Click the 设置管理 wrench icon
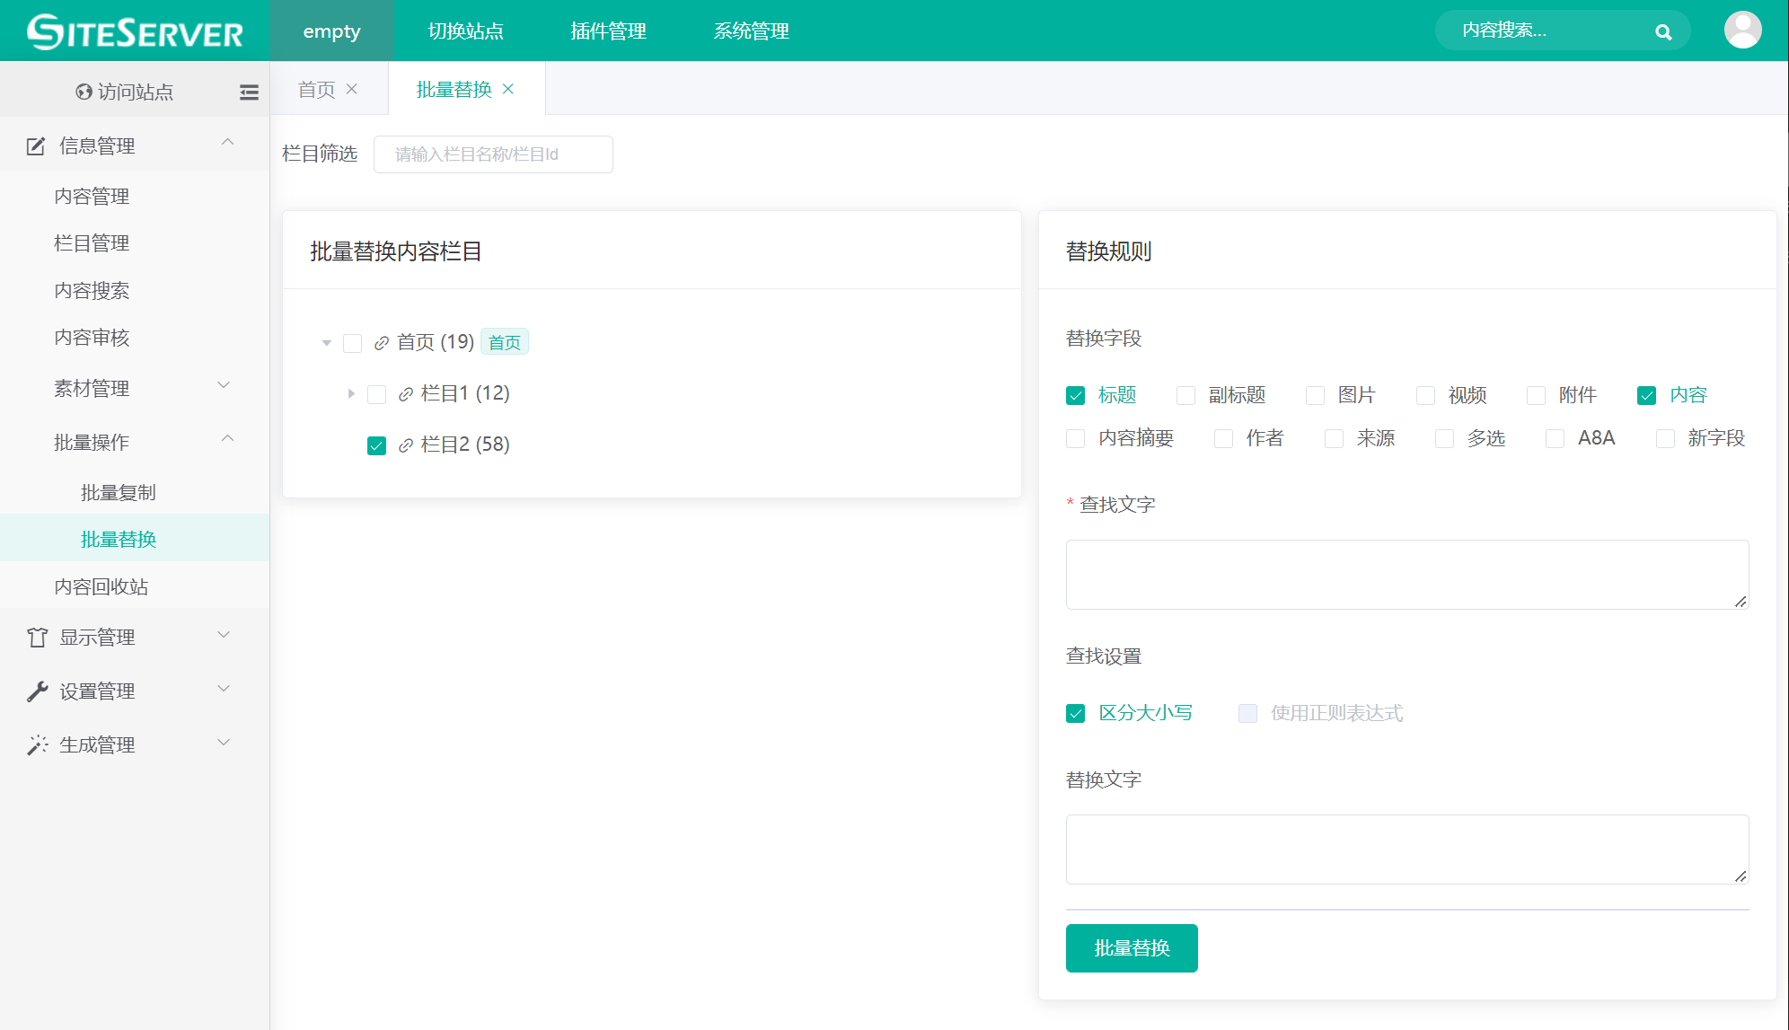This screenshot has height=1030, width=1789. pyautogui.click(x=37, y=691)
